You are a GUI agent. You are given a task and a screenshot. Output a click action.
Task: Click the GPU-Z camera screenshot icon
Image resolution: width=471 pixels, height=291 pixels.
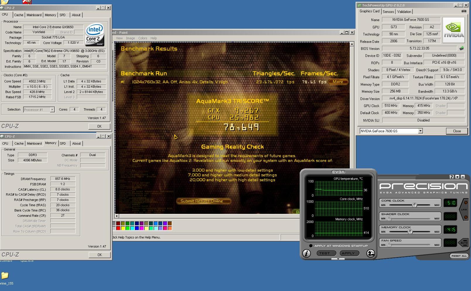coord(464,11)
